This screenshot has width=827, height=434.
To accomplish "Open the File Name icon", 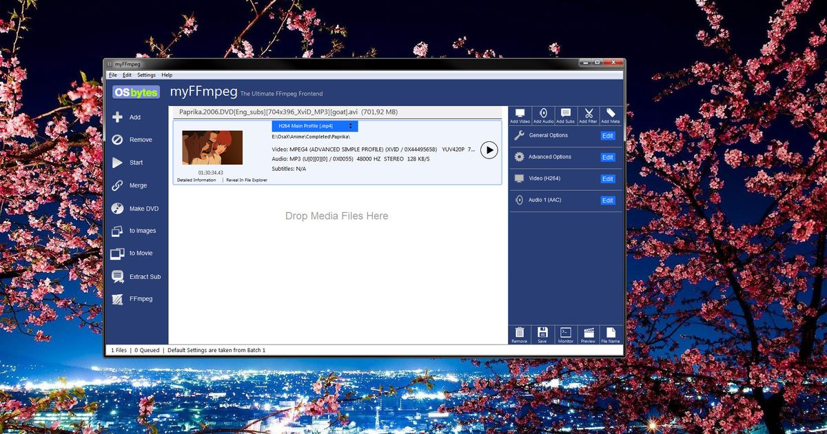I will click(610, 335).
